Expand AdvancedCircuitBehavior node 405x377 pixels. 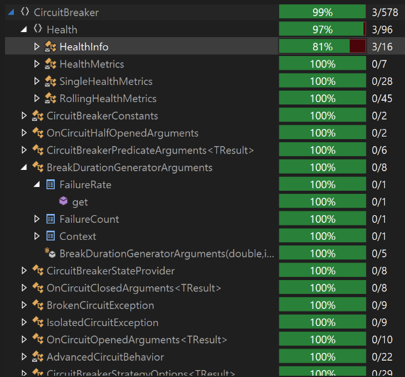tap(24, 357)
